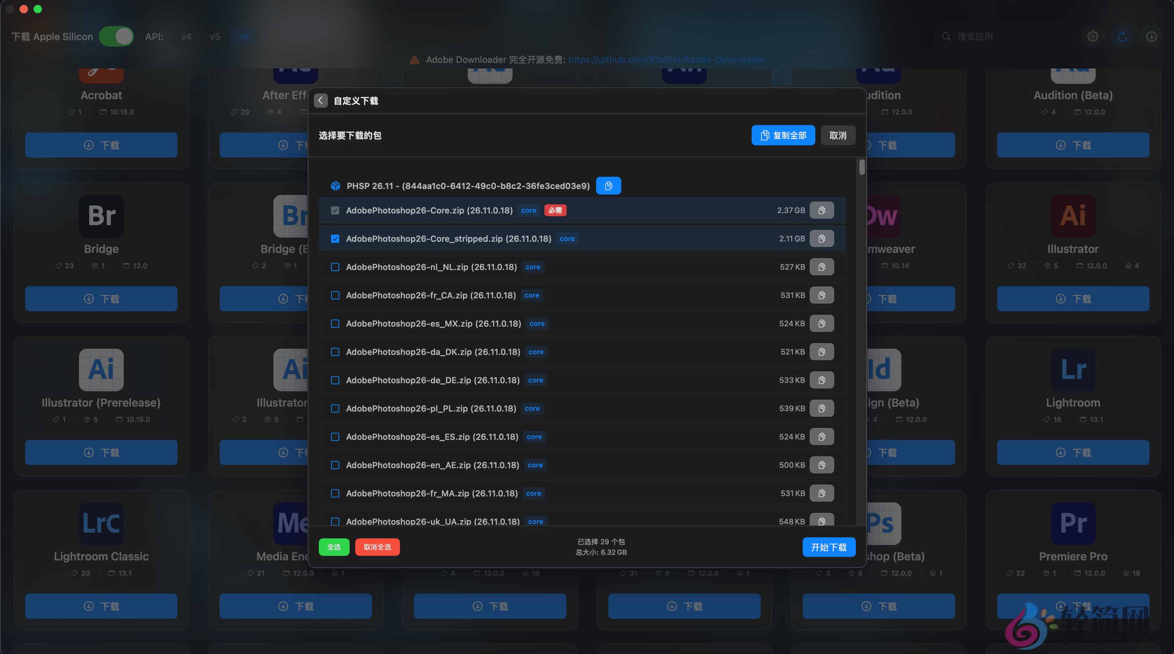The width and height of the screenshot is (1174, 654).
Task: Copy the PHSP 26.11 build identifier
Action: (x=608, y=186)
